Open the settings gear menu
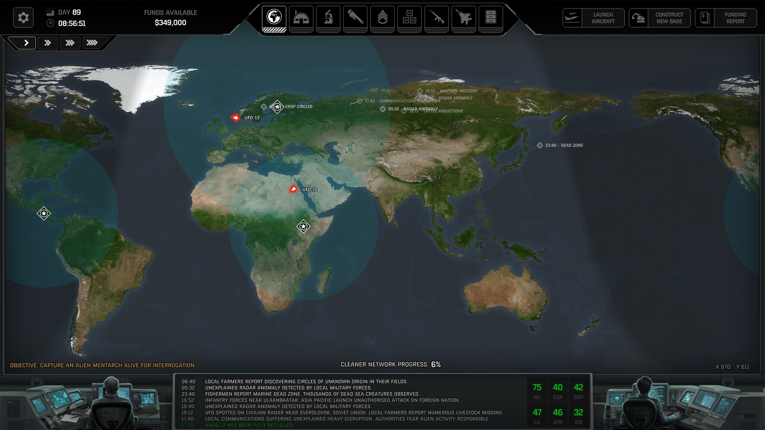This screenshot has height=430, width=765. (23, 18)
